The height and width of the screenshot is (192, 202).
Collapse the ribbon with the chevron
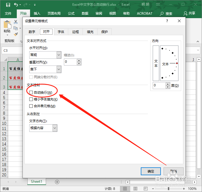pyautogui.click(x=198, y=41)
